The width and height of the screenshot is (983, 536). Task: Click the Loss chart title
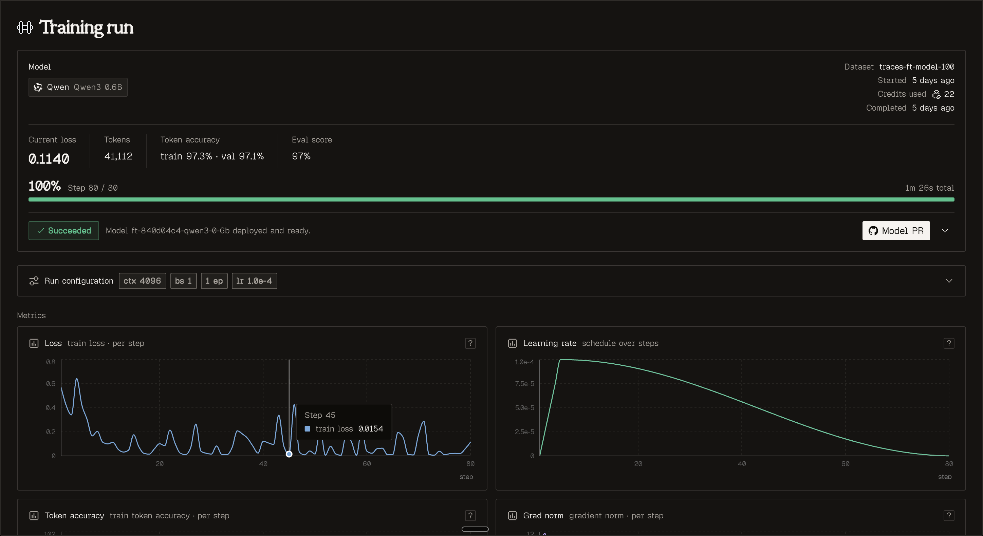coord(53,343)
